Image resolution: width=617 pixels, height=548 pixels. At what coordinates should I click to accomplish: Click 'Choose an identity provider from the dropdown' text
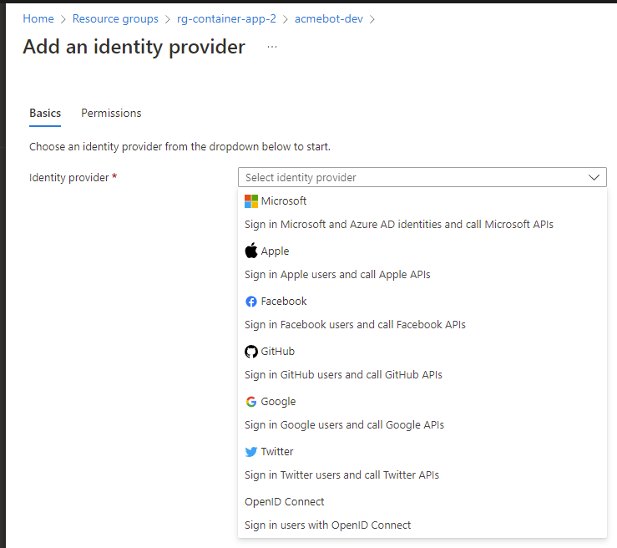pyautogui.click(x=180, y=147)
